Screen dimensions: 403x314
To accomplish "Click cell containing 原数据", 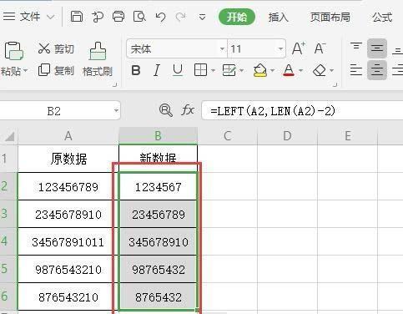I will (x=68, y=159).
